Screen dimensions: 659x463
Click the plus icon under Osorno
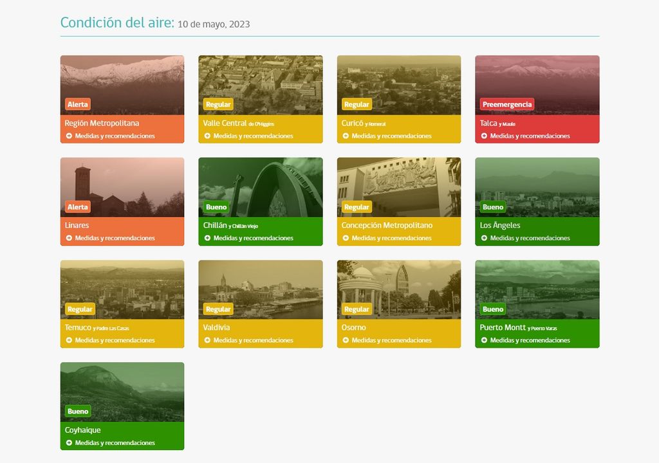(346, 340)
